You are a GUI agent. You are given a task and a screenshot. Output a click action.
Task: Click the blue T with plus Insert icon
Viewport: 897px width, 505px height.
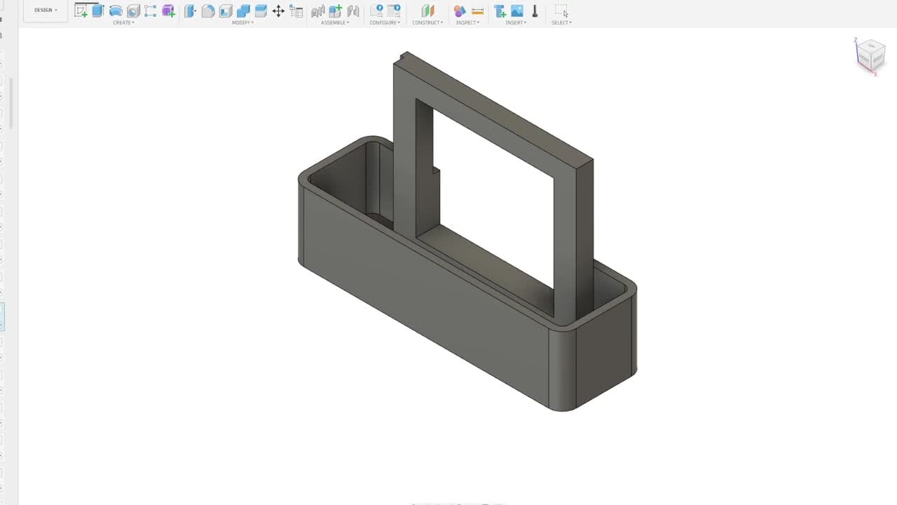pos(500,11)
